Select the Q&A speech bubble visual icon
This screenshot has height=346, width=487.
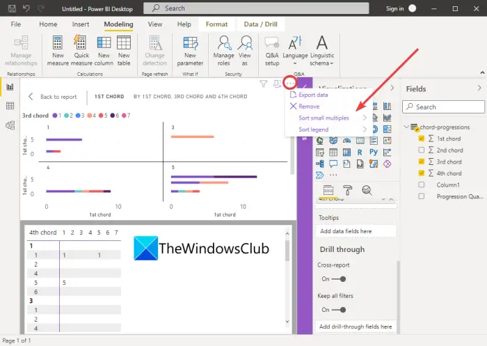[333, 164]
